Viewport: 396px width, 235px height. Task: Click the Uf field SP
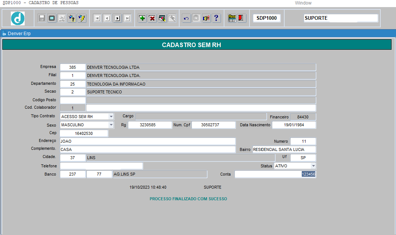point(303,158)
